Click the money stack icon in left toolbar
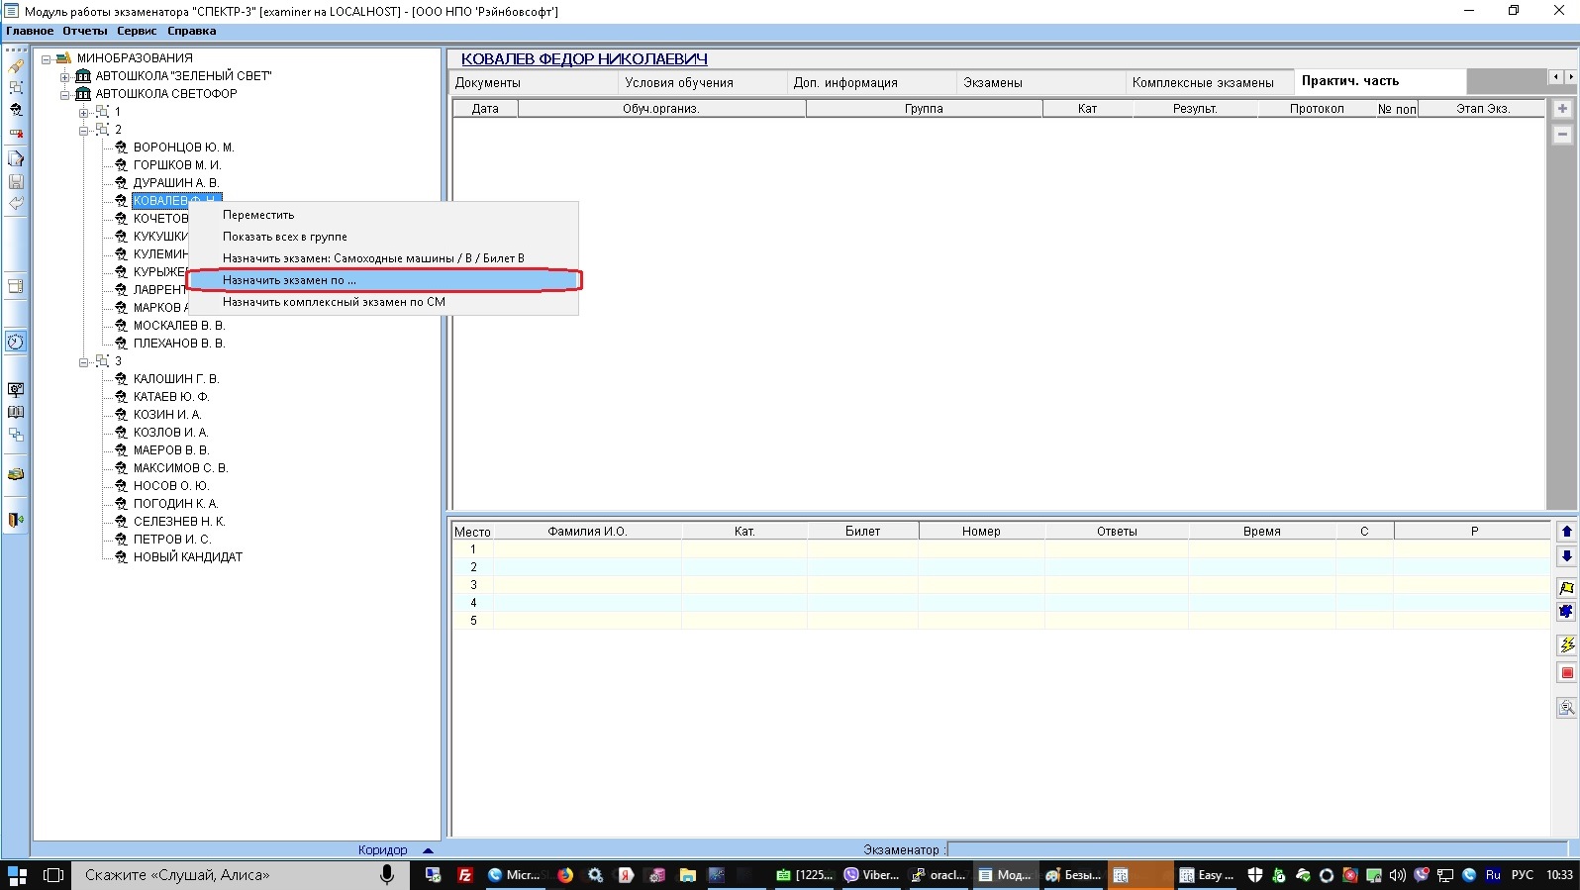 16,474
